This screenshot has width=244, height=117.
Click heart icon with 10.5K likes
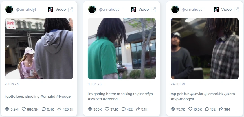coord(190,109)
